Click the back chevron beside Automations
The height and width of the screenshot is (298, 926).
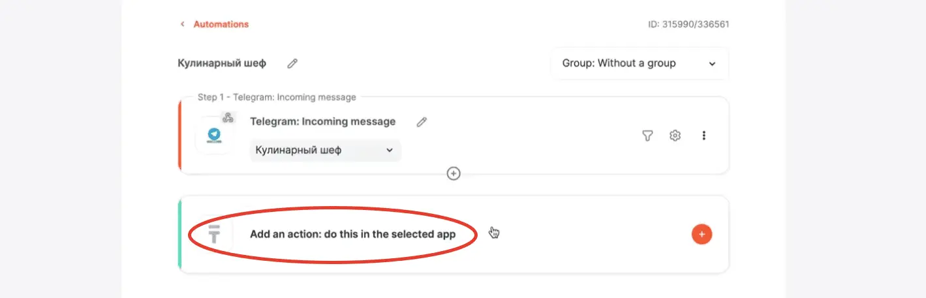183,24
